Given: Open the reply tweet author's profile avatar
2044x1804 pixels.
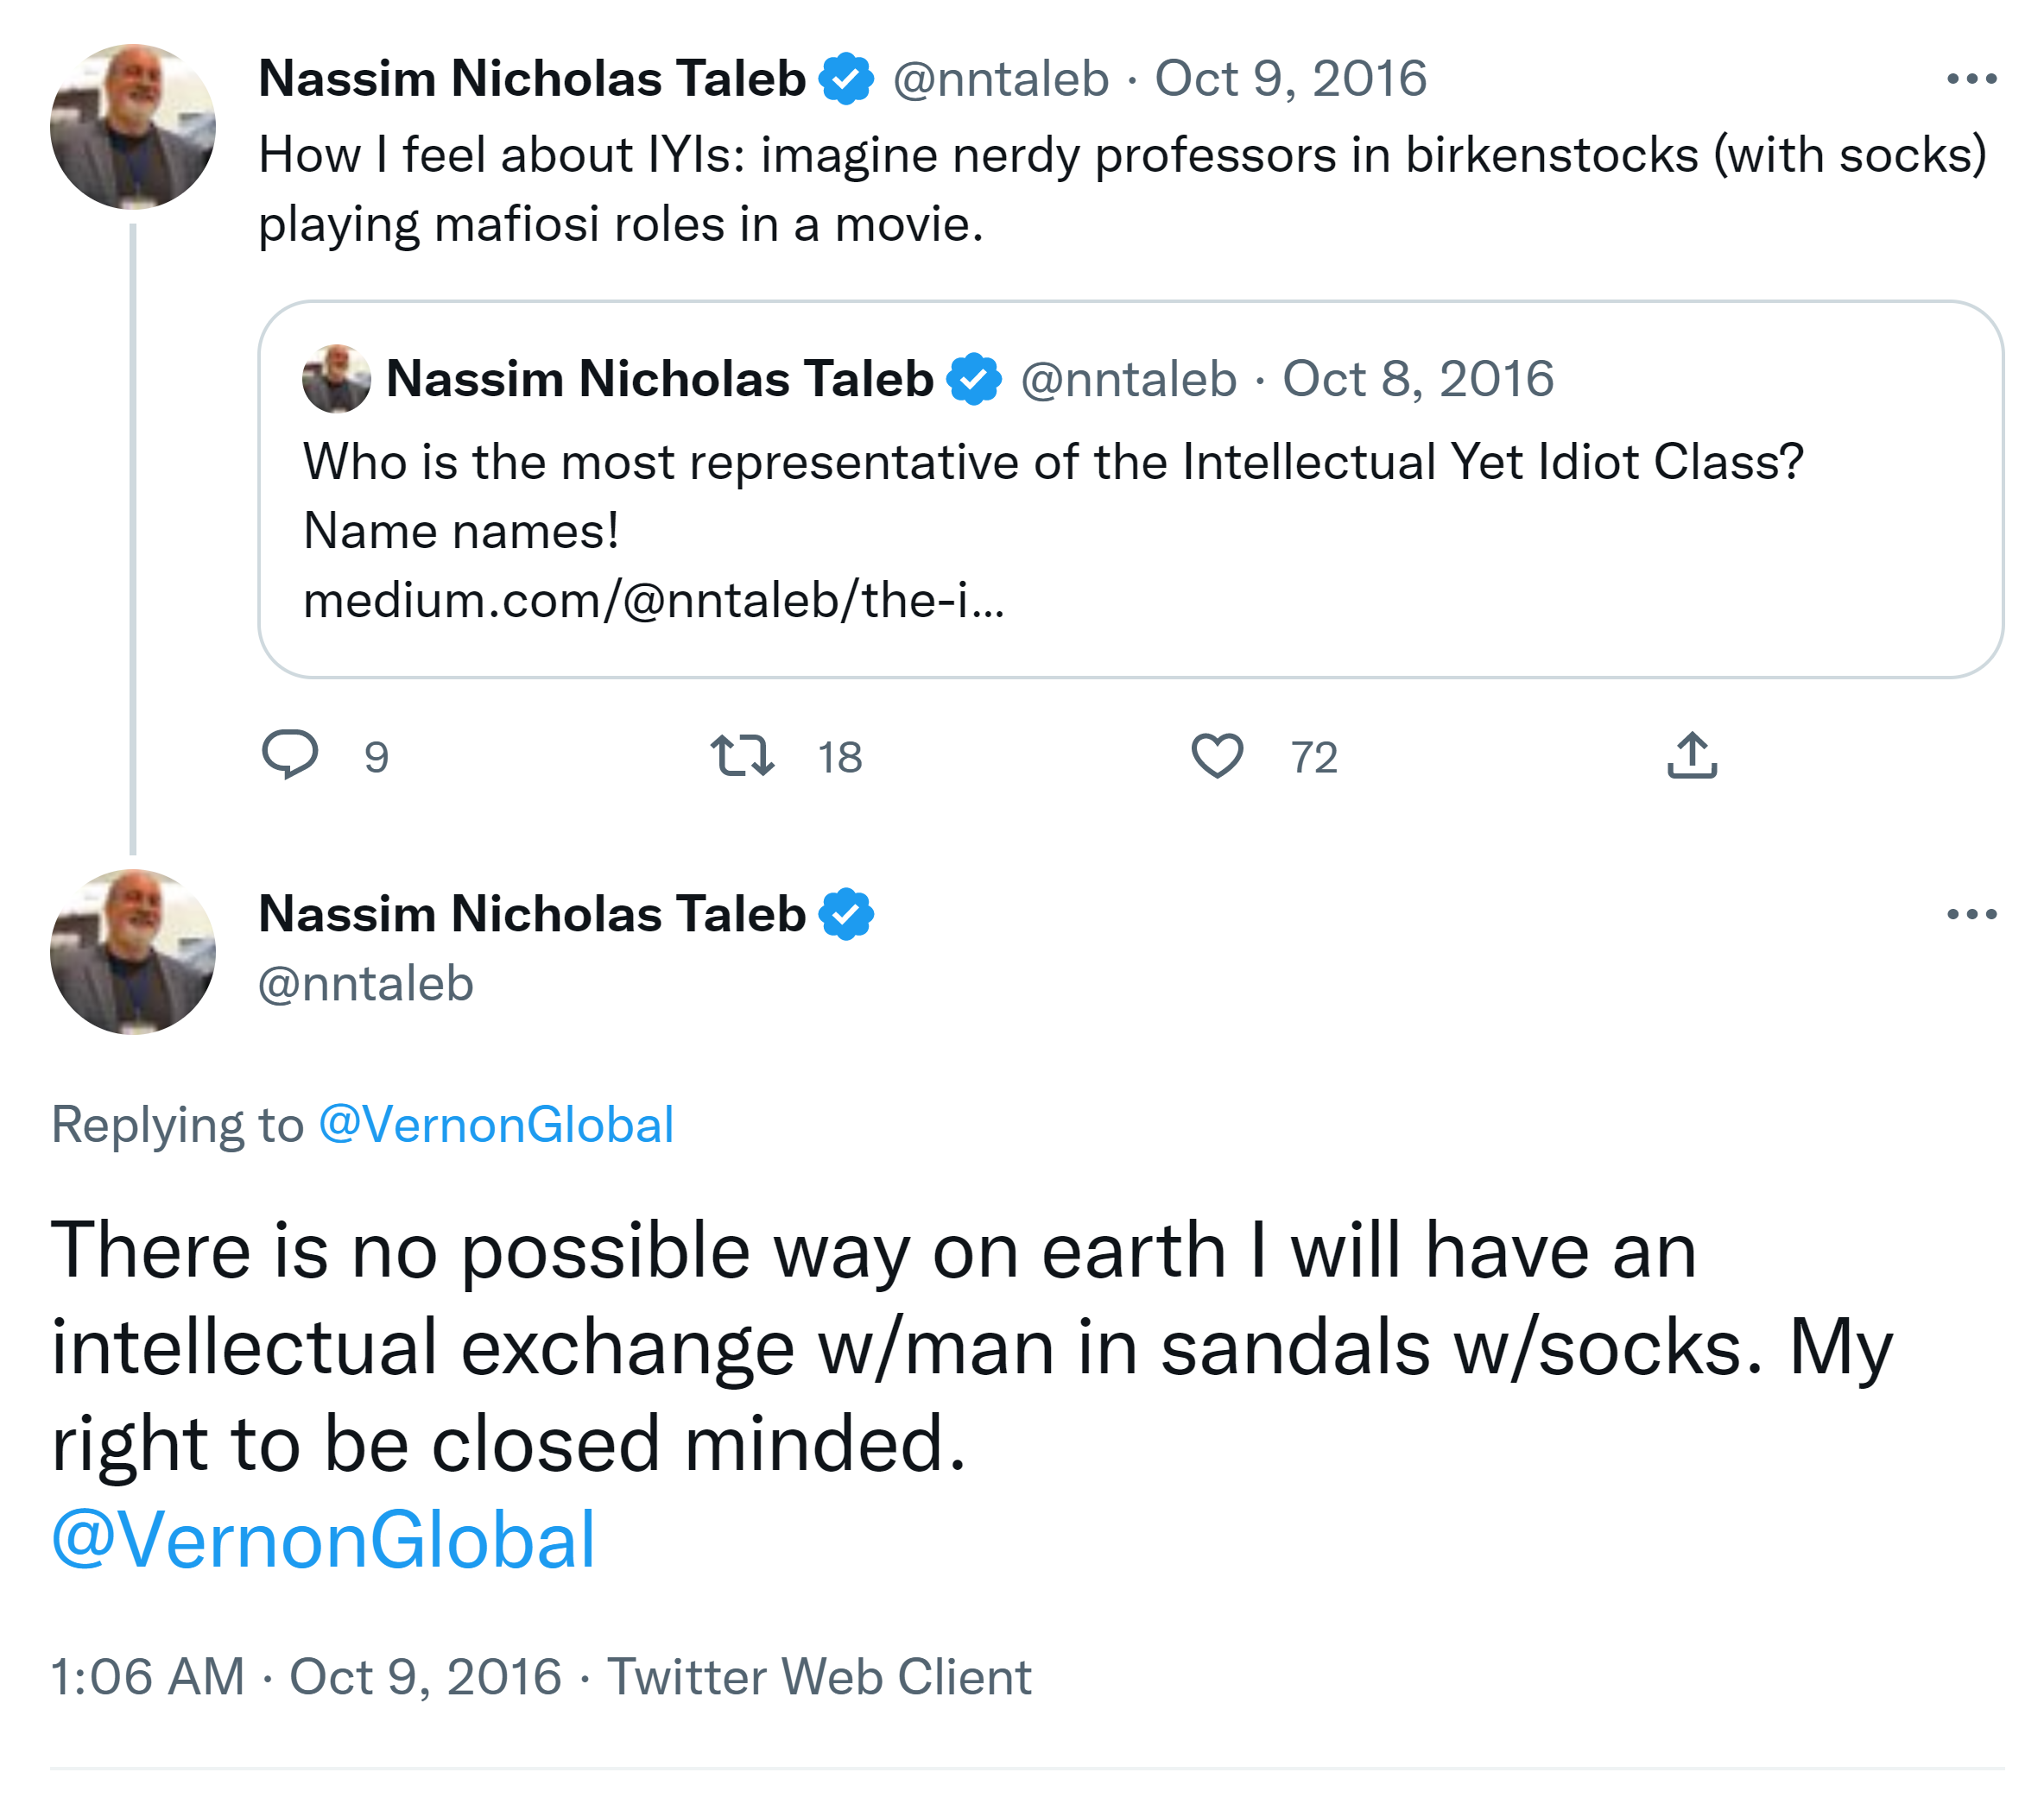Looking at the screenshot, I should pos(133,951).
